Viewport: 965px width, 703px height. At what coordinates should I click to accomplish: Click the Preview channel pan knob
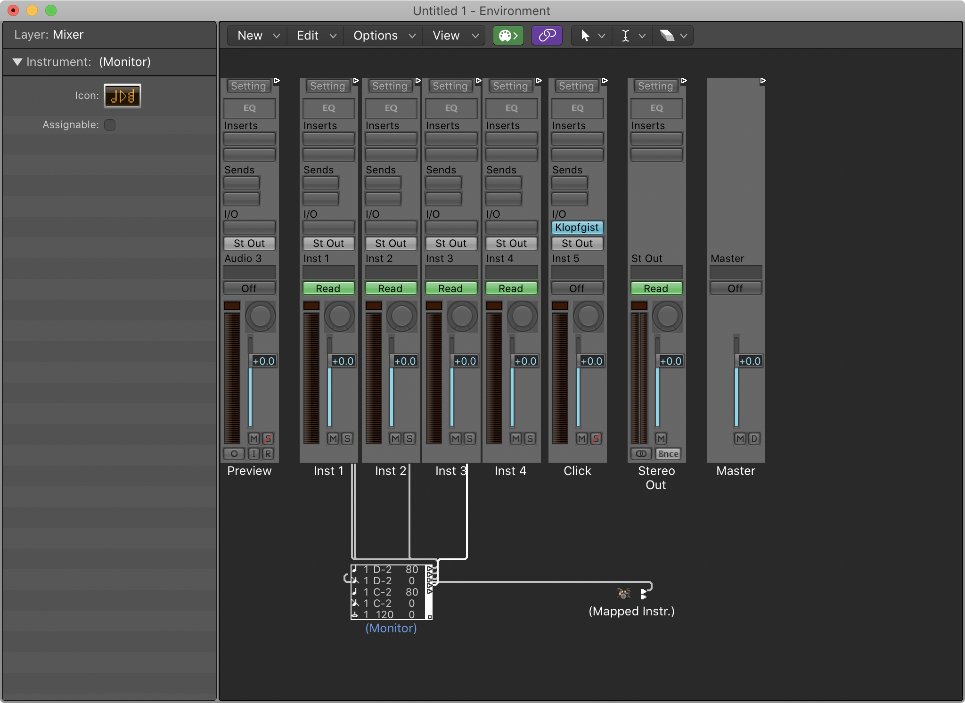click(x=261, y=316)
